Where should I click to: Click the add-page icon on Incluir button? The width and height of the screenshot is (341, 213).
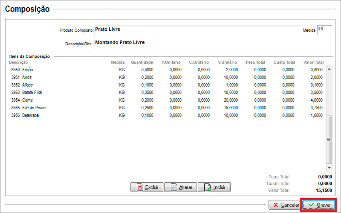tap(207, 187)
